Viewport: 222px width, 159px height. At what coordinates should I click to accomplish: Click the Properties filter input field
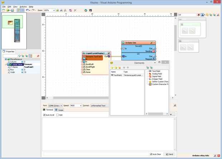coord(10,56)
